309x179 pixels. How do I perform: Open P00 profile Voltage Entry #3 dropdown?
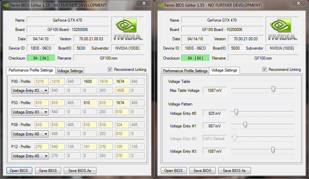(30, 90)
